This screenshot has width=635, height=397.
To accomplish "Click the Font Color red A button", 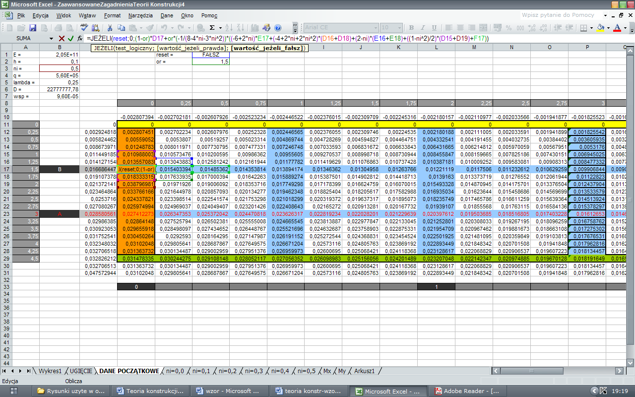I will [617, 28].
